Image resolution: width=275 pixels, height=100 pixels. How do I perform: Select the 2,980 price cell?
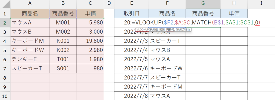(90, 50)
